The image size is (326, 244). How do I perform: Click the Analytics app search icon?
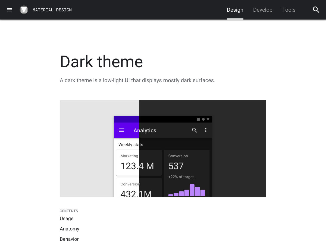pyautogui.click(x=195, y=130)
